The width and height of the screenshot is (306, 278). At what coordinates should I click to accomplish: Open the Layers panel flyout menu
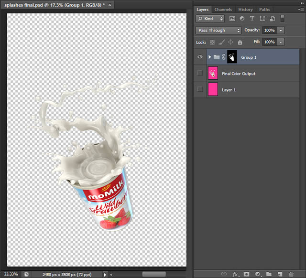point(301,10)
